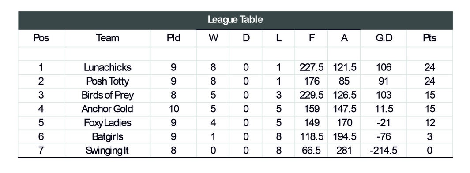Screen dimensions: 470x173
Task: Select the Pos column header
Action: [x=41, y=38]
